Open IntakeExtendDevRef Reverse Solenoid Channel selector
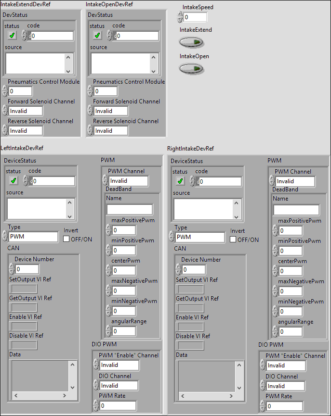331x416 pixels. (26, 130)
